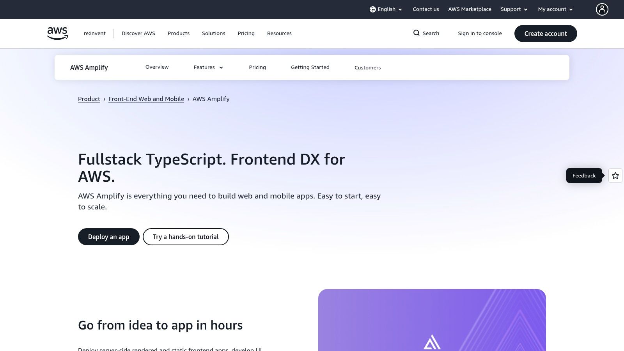
Task: Click the globe language icon
Action: click(x=373, y=9)
